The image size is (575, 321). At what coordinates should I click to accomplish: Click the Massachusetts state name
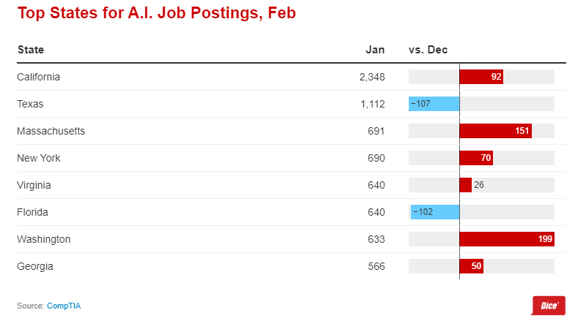(x=51, y=131)
